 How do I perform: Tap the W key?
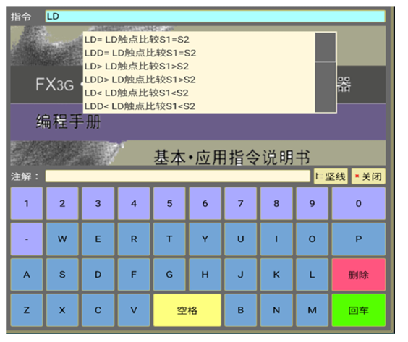[x=62, y=239]
